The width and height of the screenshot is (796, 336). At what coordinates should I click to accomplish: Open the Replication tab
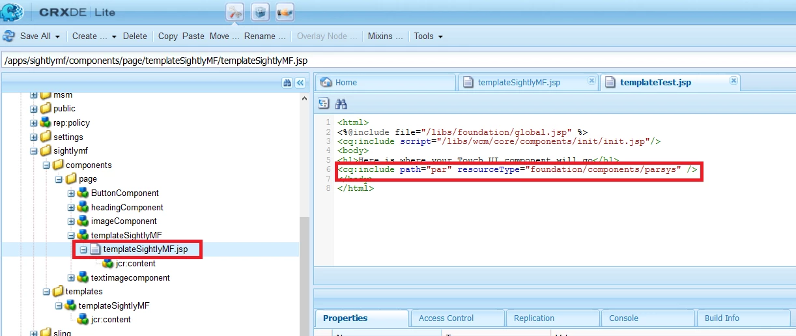(x=552, y=318)
